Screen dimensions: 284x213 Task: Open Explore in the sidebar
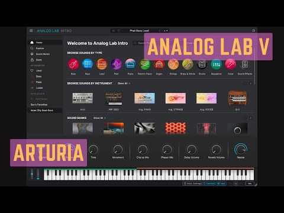click(45, 49)
